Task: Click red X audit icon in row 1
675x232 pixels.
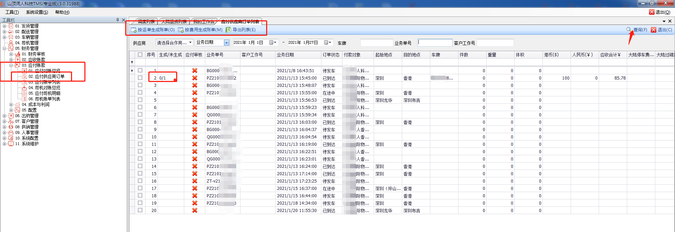Action: tap(194, 70)
